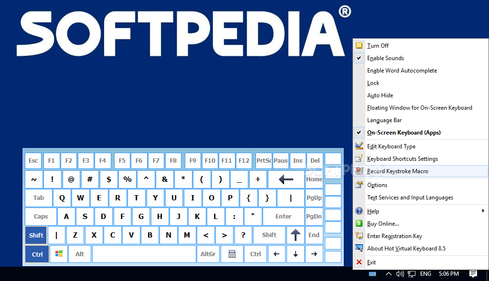
Task: Click the Keyboard Shortcuts Settings icon
Action: point(359,158)
